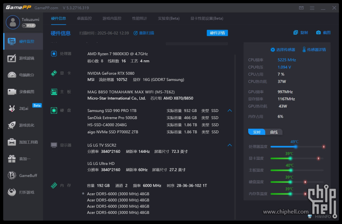Switch to 游戏内监控 tab
342x224 pixels.
pyautogui.click(x=112, y=18)
